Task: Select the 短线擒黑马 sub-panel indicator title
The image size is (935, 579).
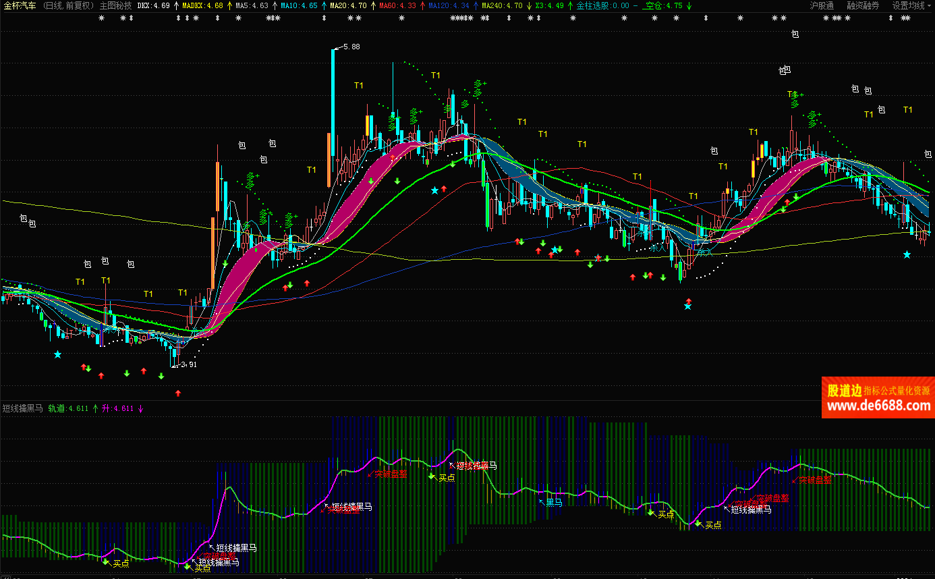Action: [22, 408]
